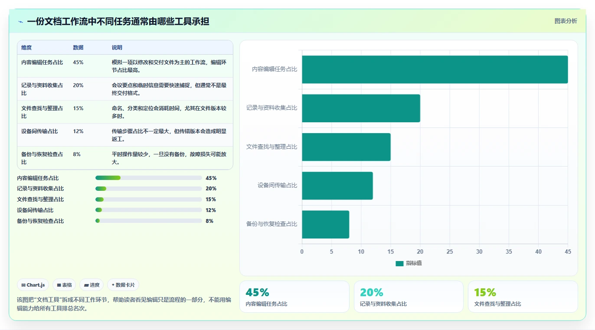This screenshot has height=330, width=595.
Task: Click description starting 会议要点和临时信息
Action: point(169,89)
